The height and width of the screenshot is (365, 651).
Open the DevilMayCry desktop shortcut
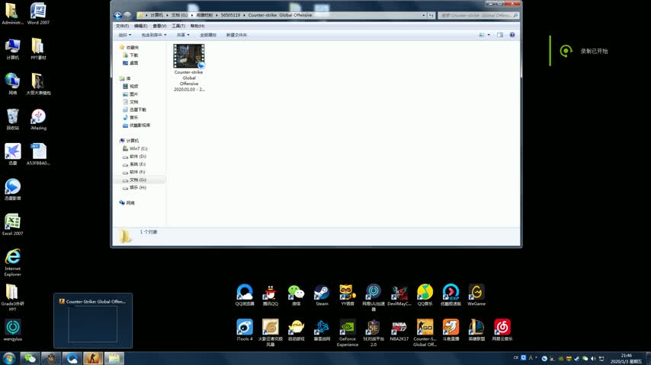[399, 294]
